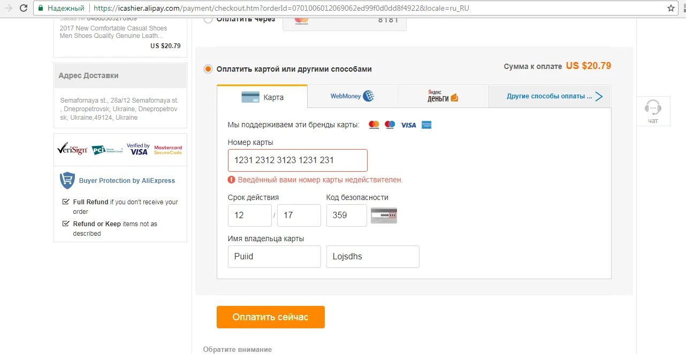Image resolution: width=686 pixels, height=354 pixels.
Task: Click the last name field 'Lojsdhs'
Action: pyautogui.click(x=373, y=256)
